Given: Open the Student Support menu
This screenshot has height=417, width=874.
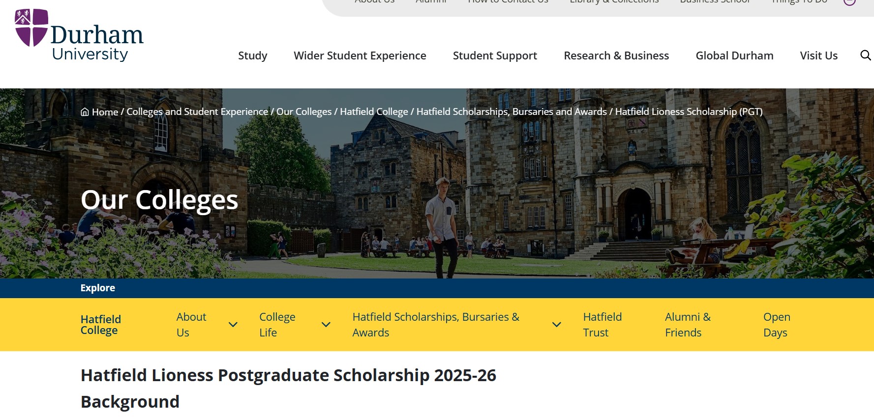Looking at the screenshot, I should 494,56.
